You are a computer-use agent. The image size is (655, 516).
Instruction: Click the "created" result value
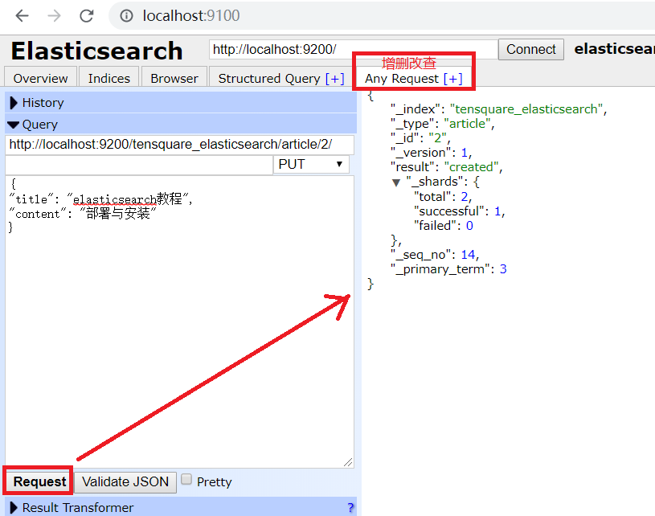[471, 167]
